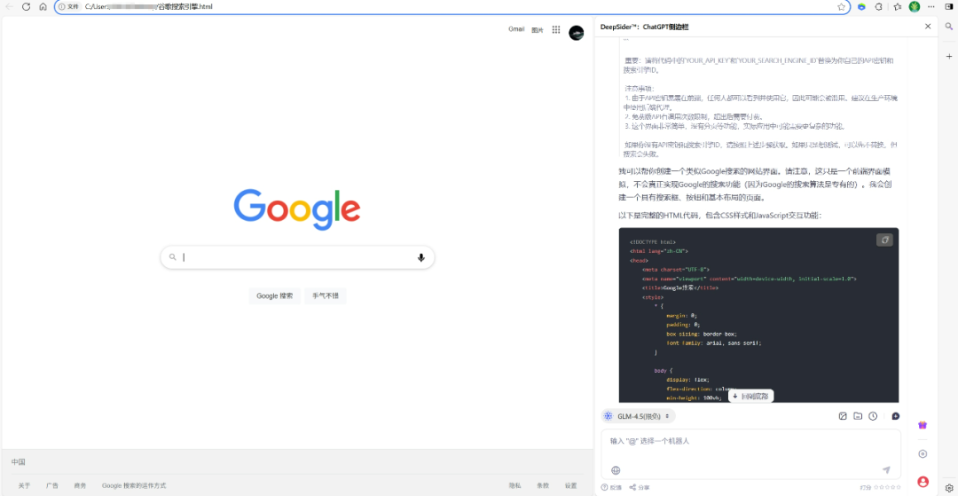This screenshot has height=496, width=958.
Task: Open the browser three-dot settings menu
Action: coord(931,7)
